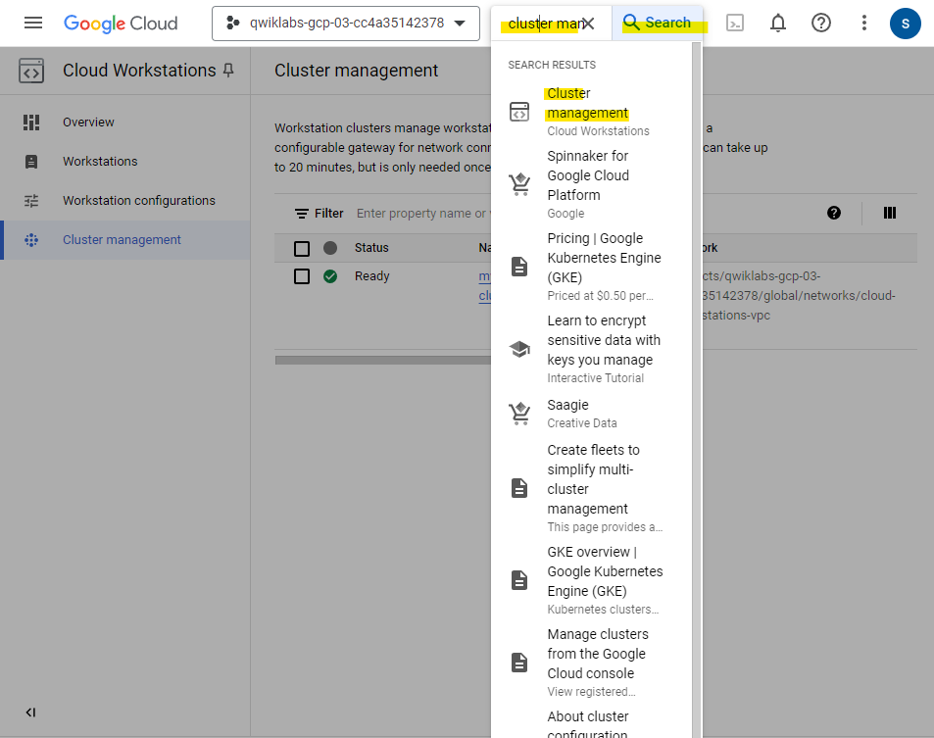Open GKE overview documentation result

coord(592,580)
